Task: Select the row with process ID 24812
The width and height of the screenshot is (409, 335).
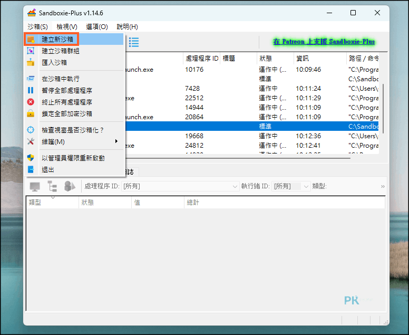Action: [x=252, y=145]
